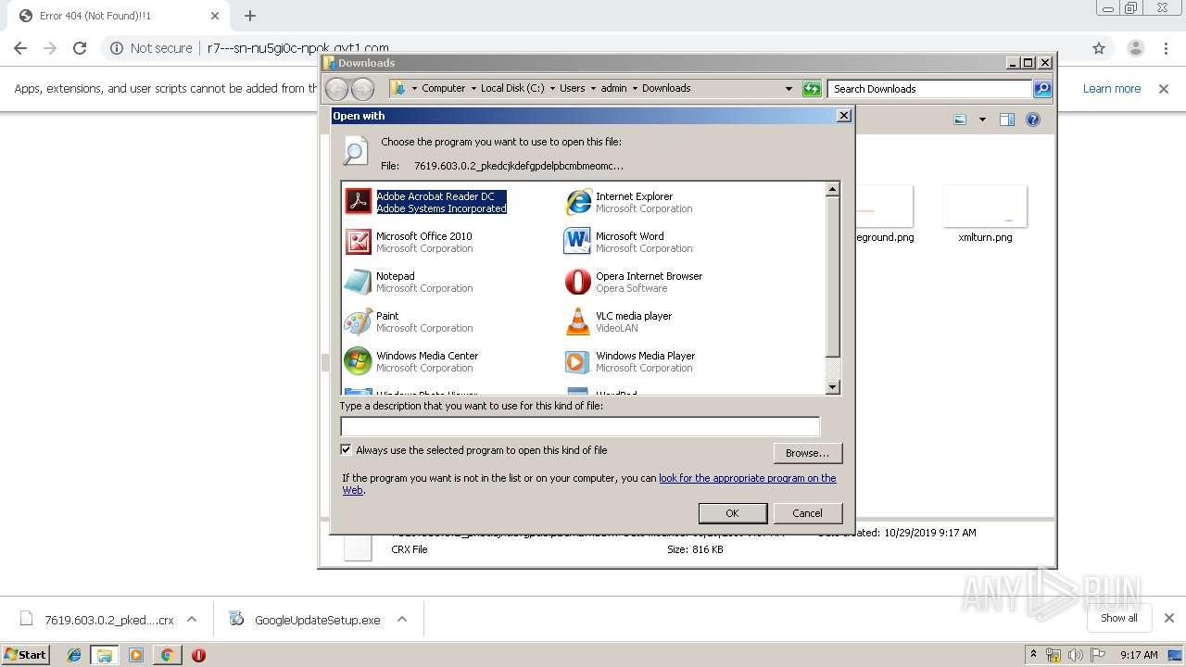
Task: Open a new Chrome tab
Action: coord(250,16)
